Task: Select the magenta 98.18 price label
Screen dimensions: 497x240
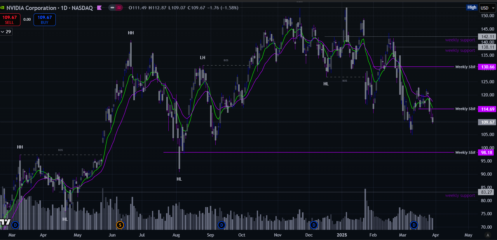Action: 486,153
